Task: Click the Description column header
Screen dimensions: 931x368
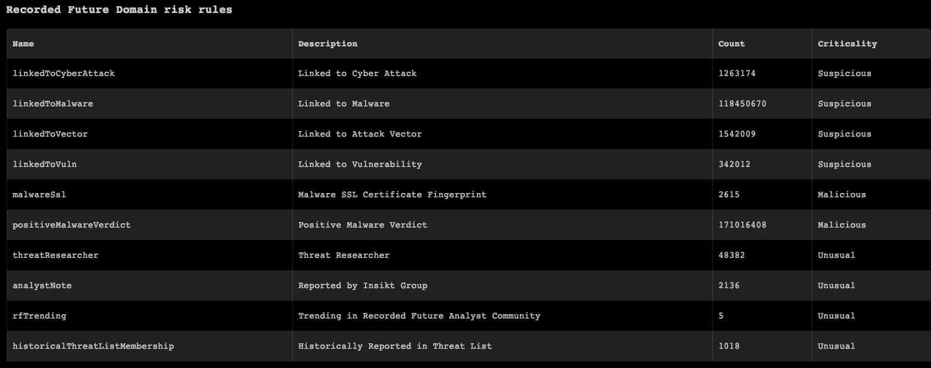Action: click(328, 44)
